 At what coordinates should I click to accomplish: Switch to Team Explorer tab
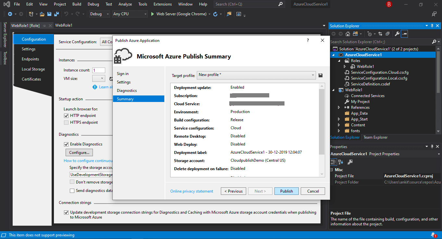coord(375,137)
